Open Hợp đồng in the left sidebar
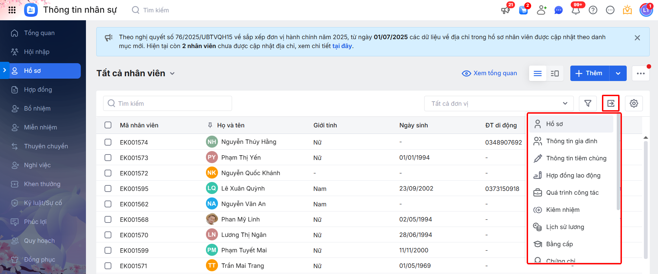This screenshot has width=658, height=274. 38,90
